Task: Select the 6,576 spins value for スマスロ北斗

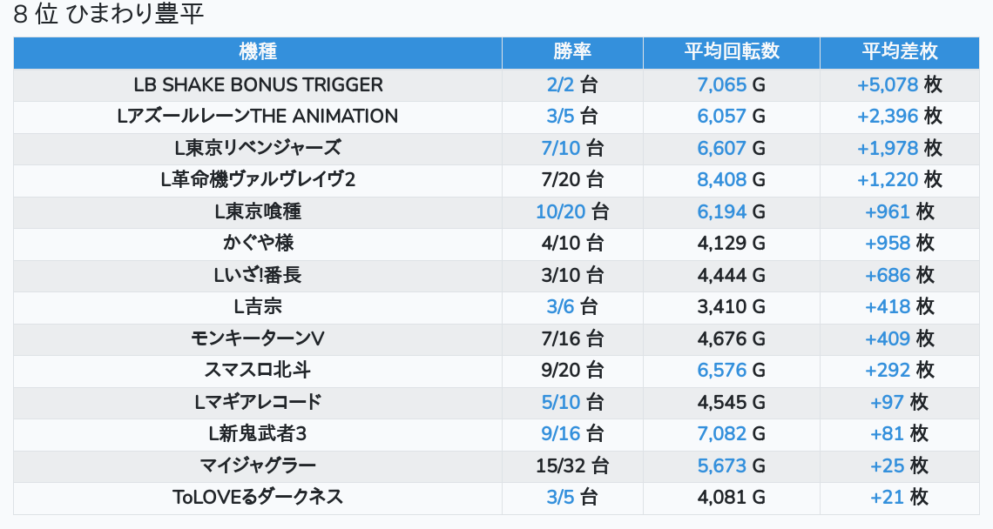Action: tap(722, 371)
